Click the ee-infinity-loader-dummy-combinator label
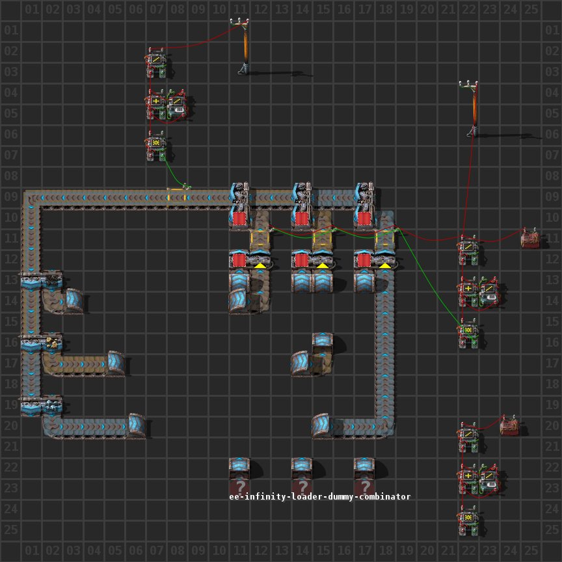This screenshot has width=562, height=562. 320,496
